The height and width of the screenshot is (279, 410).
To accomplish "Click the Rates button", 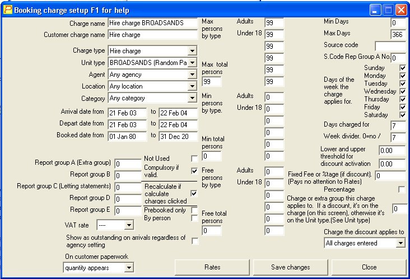I will [212, 267].
